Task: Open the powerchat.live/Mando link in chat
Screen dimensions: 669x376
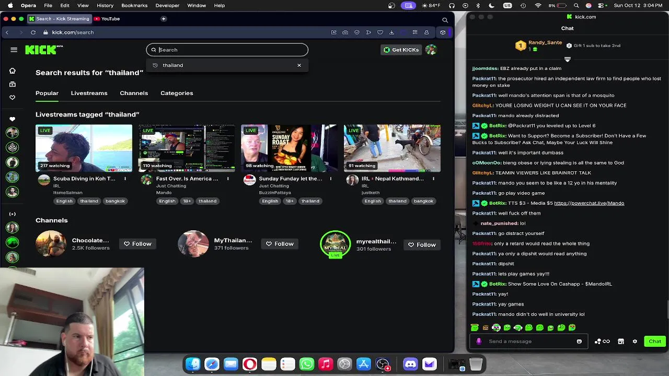Action: pos(589,203)
